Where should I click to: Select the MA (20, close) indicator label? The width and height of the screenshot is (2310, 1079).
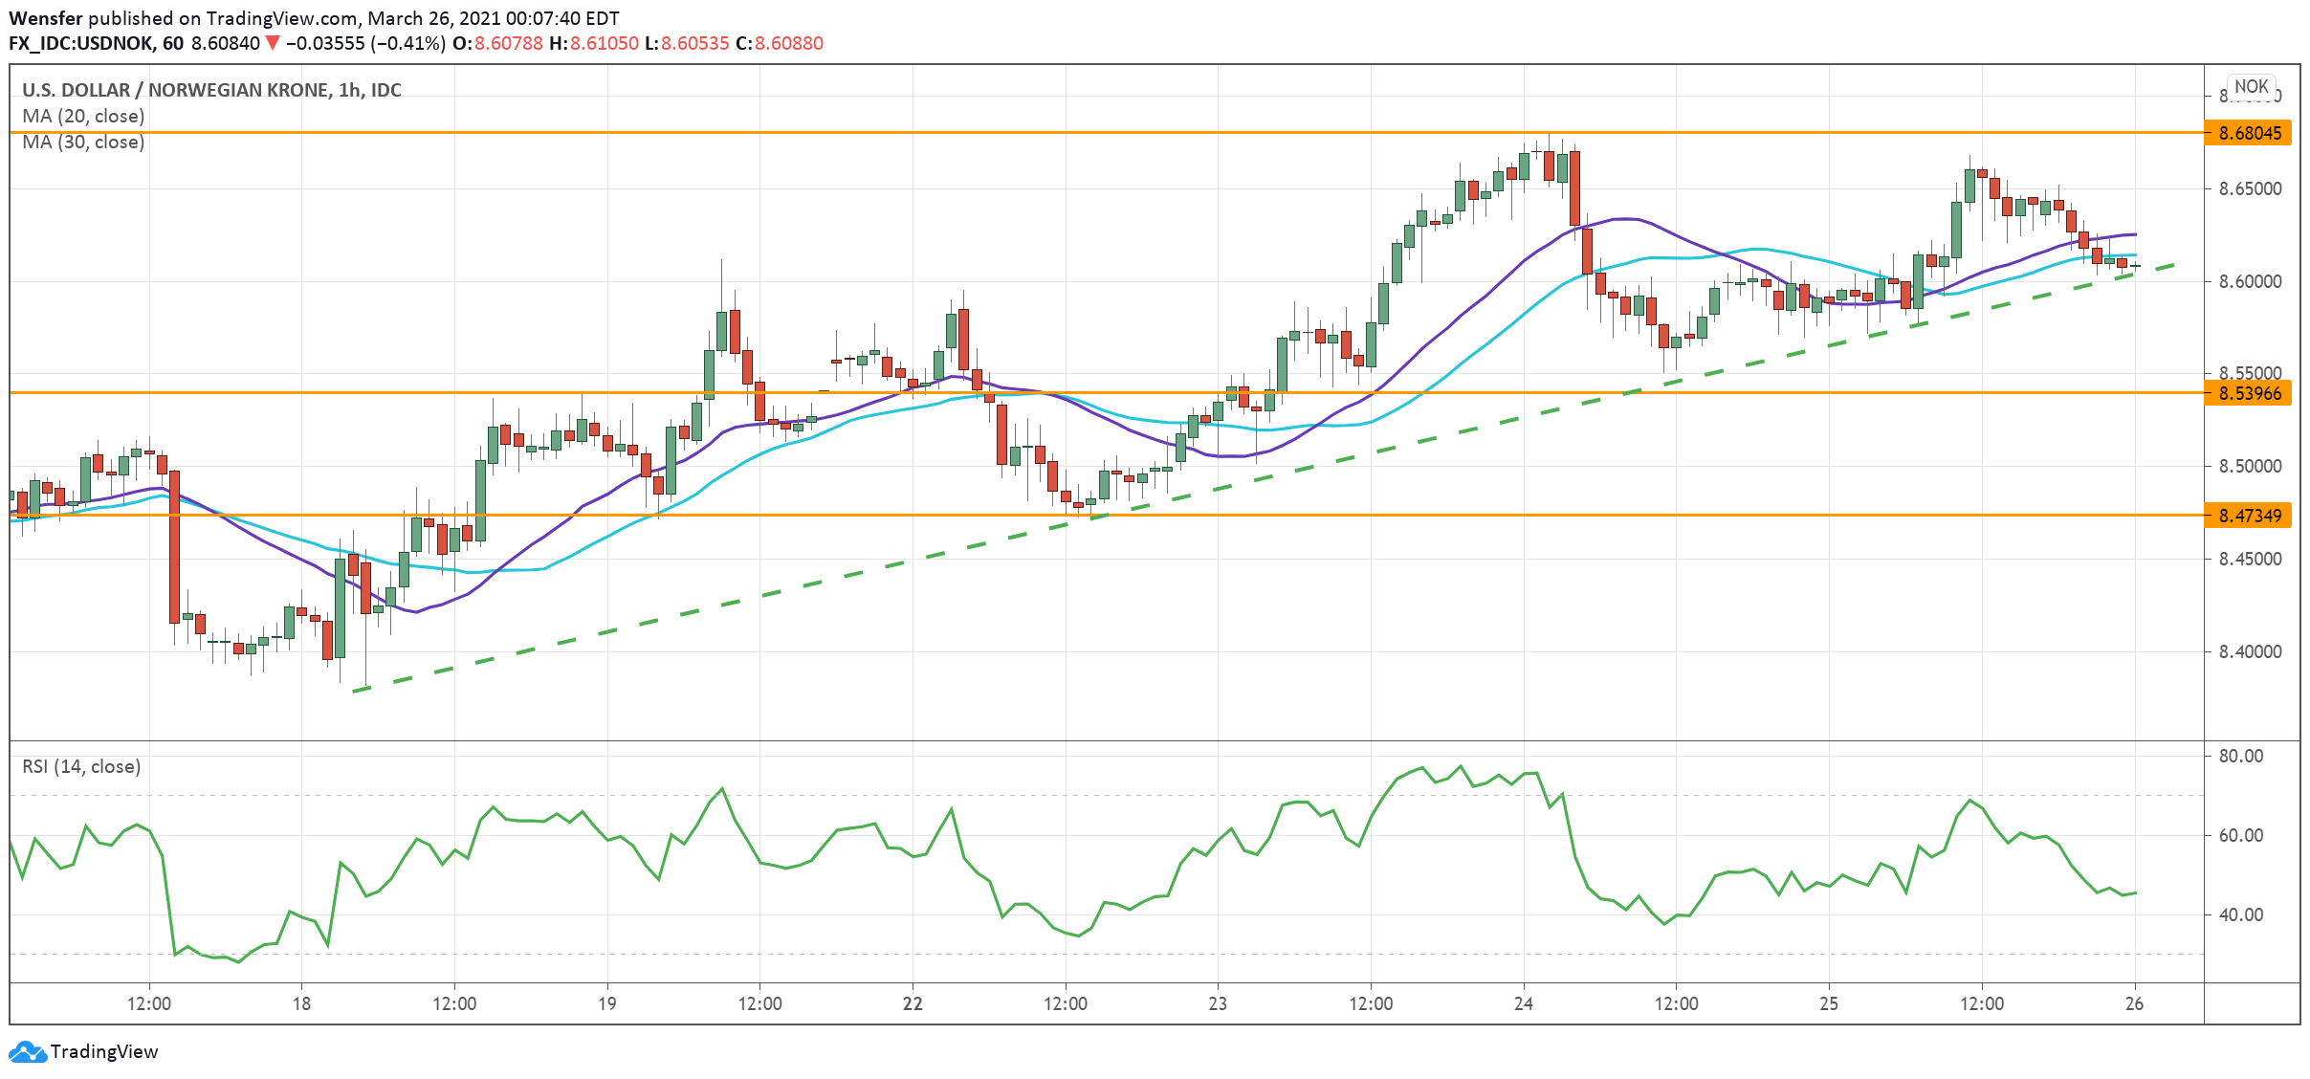[x=83, y=116]
